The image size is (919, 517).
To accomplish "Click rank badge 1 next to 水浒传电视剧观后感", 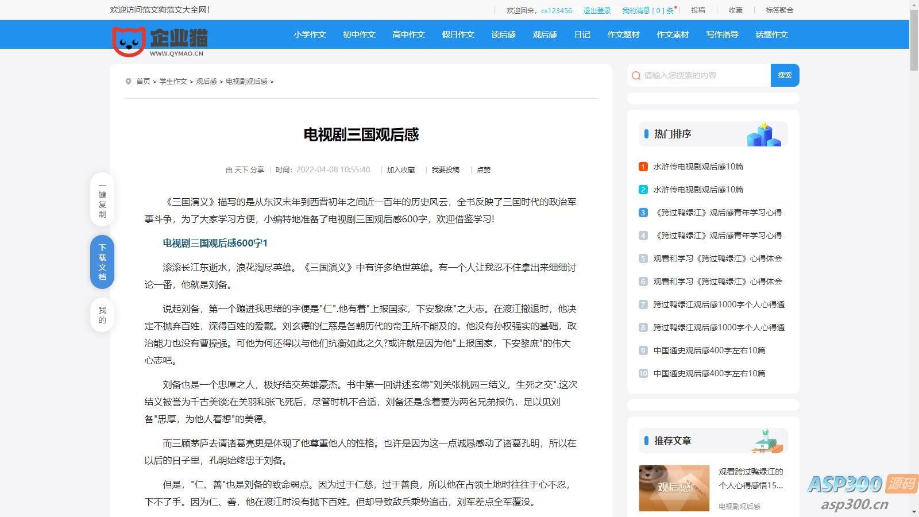I will (642, 167).
